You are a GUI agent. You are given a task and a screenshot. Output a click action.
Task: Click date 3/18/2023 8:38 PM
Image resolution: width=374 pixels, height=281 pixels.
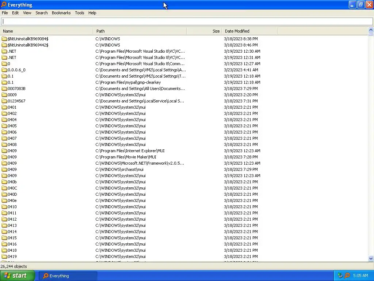tap(241, 39)
